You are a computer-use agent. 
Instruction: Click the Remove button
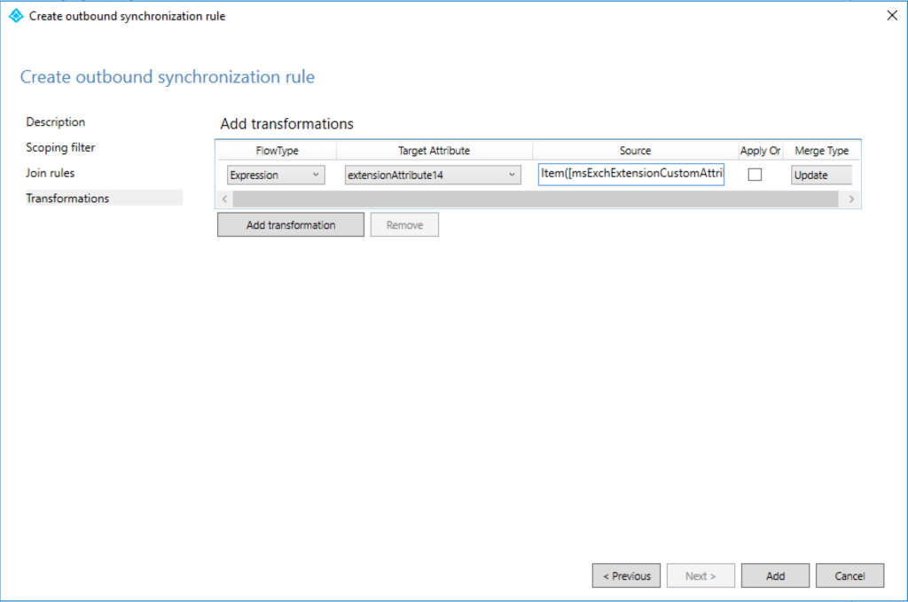(x=404, y=224)
